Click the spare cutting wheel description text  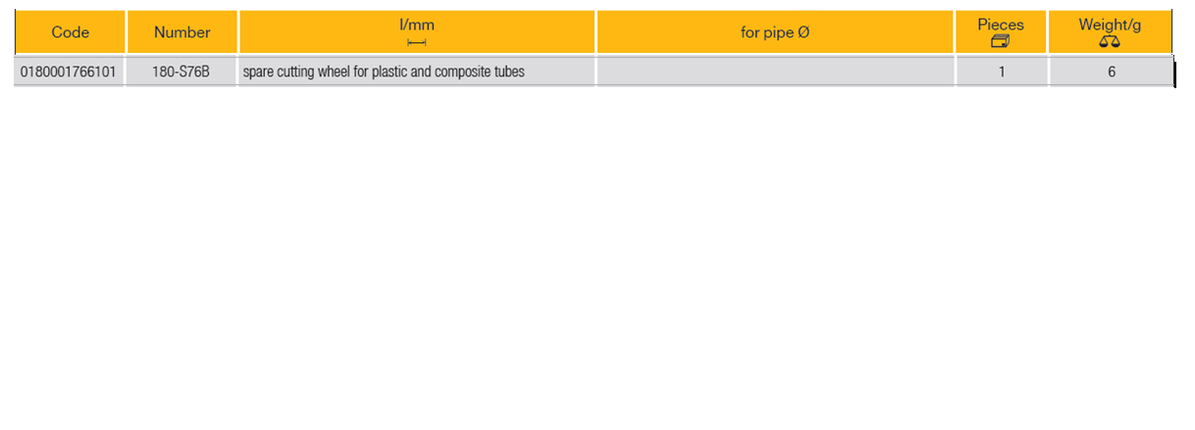pos(384,72)
